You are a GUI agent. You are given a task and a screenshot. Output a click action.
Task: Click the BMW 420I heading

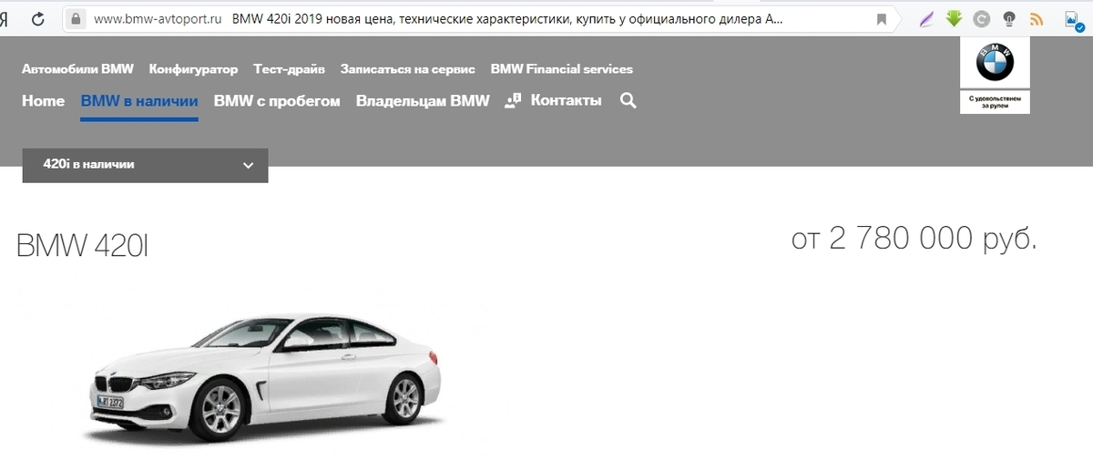[x=82, y=246]
